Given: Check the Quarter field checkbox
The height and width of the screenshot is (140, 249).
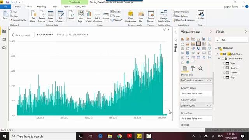Looking at the screenshot, I should coord(224,68).
